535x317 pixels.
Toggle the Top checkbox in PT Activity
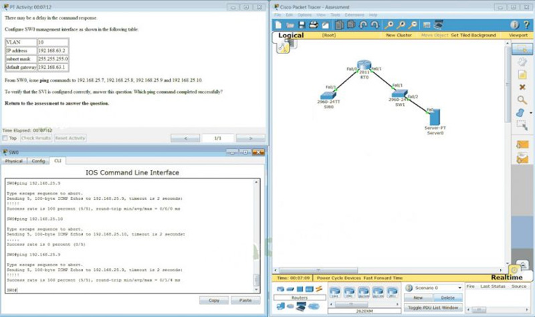[x=5, y=138]
